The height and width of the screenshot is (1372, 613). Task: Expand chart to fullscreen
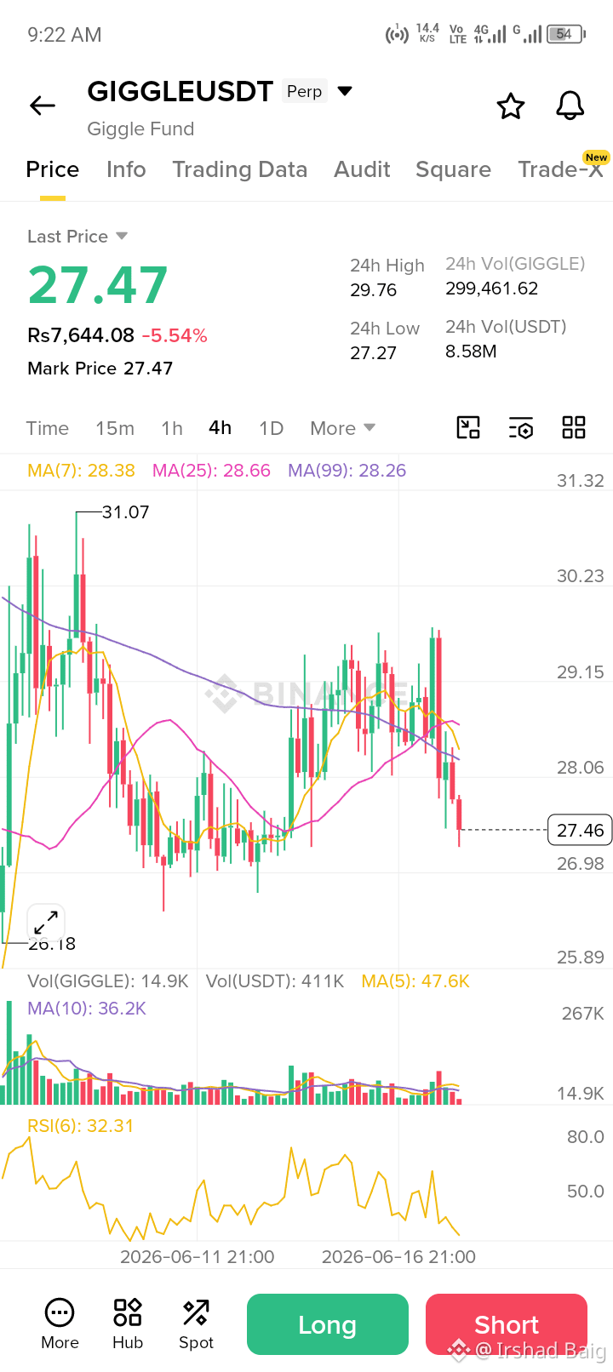[x=46, y=923]
